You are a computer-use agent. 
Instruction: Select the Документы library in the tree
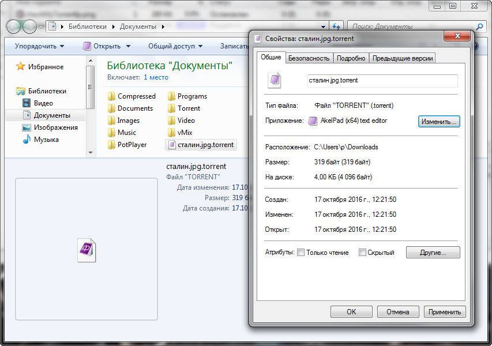click(52, 115)
